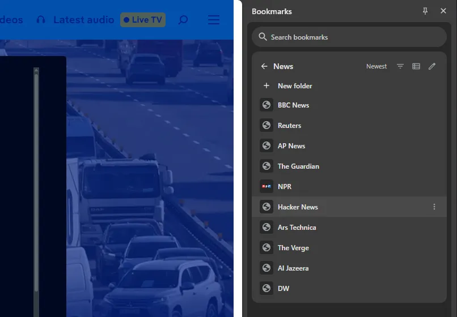Open the webpage search magnifier

(183, 20)
